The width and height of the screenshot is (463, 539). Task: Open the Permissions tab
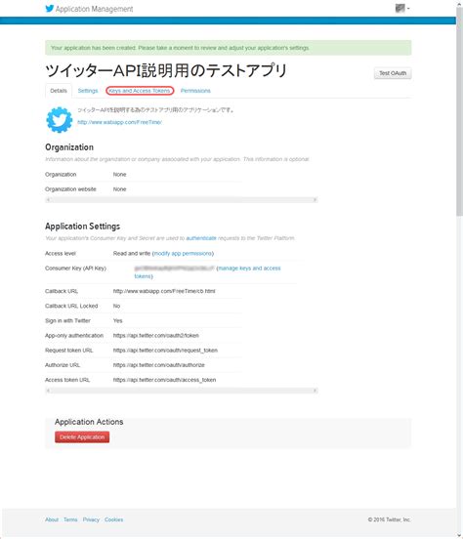(x=195, y=91)
